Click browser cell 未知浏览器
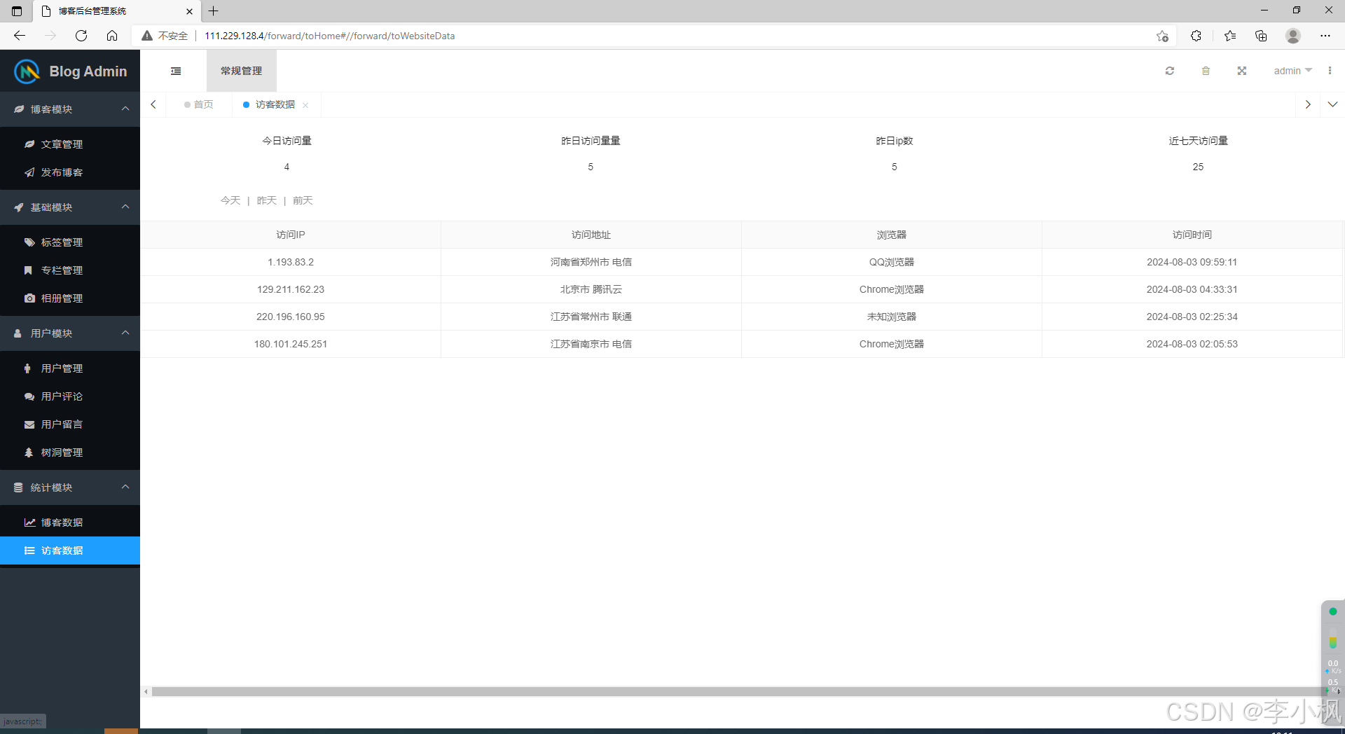This screenshot has height=734, width=1345. [x=892, y=317]
